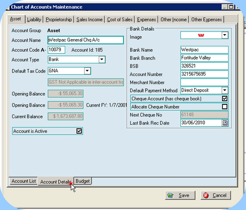Click the Bank Branch field
The height and width of the screenshot is (210, 246).
(x=204, y=58)
